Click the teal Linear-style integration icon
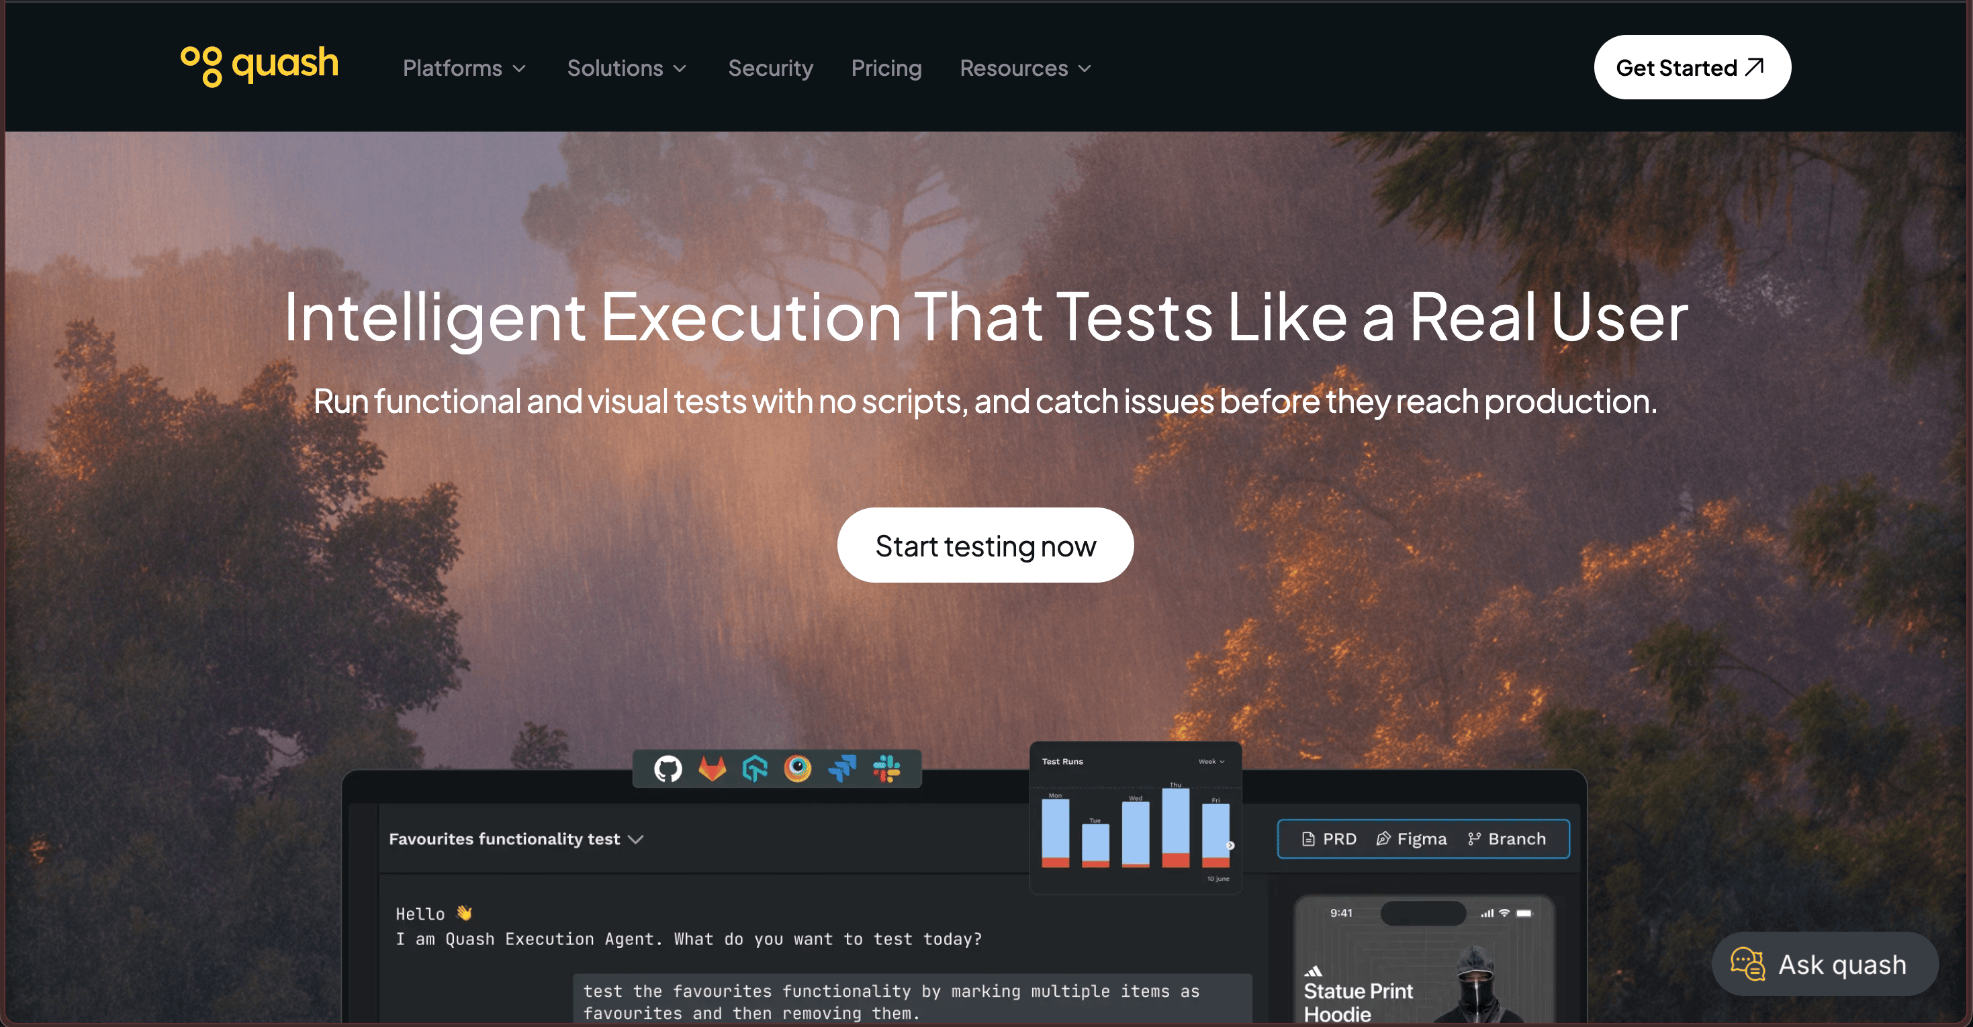 click(x=754, y=768)
